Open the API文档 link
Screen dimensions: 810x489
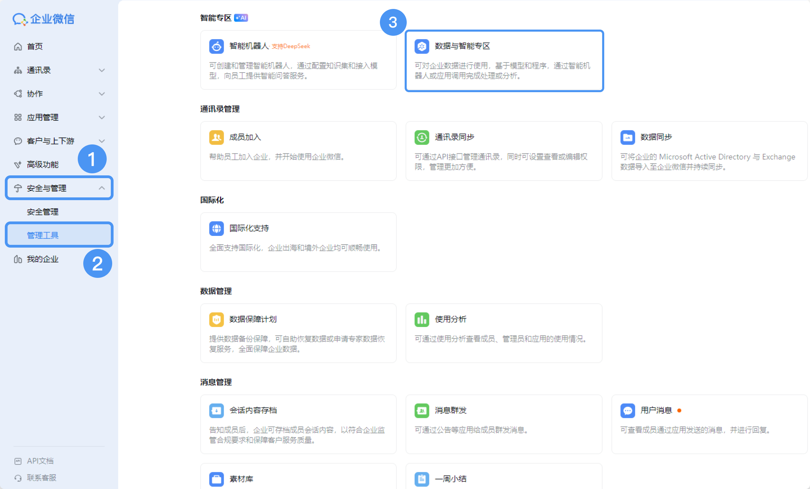(x=40, y=461)
